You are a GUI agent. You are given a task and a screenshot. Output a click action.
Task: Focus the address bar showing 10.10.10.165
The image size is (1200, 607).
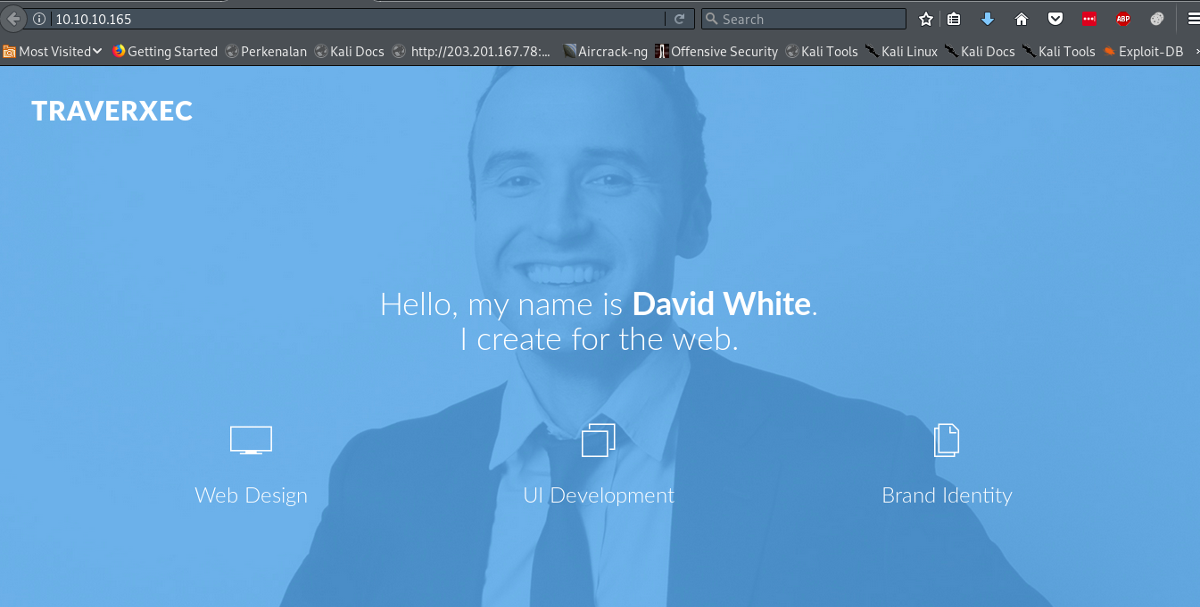pos(357,19)
